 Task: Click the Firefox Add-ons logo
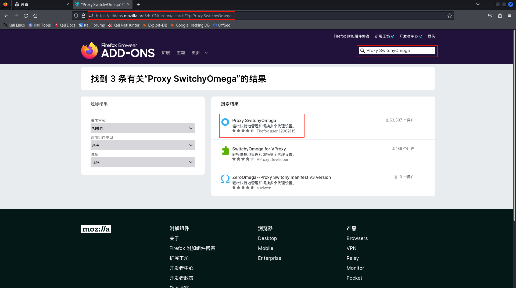(118, 50)
